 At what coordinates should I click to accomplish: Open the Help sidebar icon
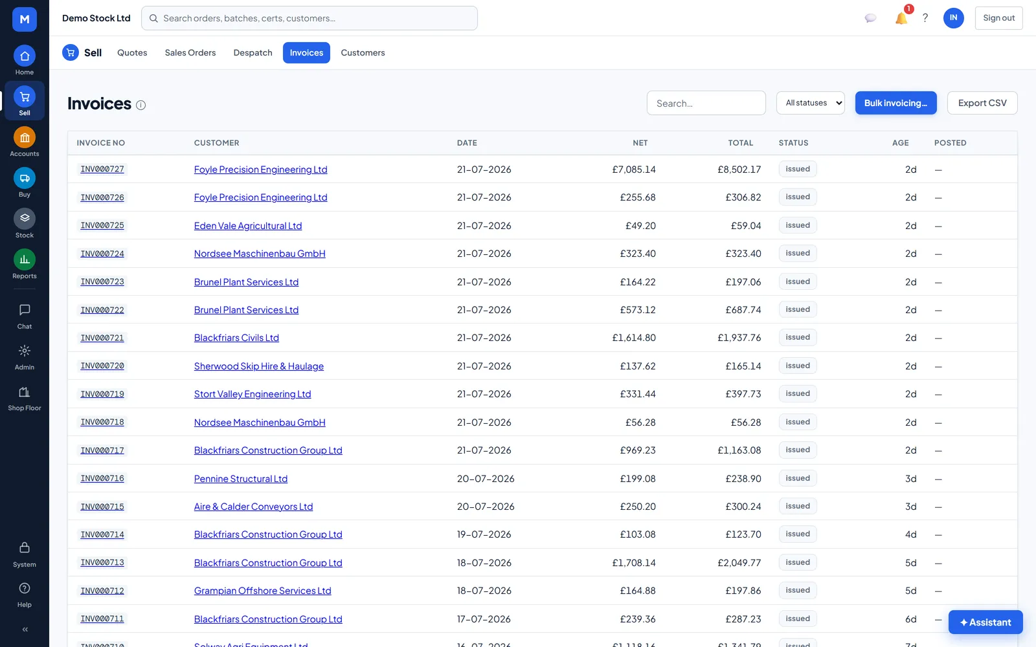(x=25, y=588)
